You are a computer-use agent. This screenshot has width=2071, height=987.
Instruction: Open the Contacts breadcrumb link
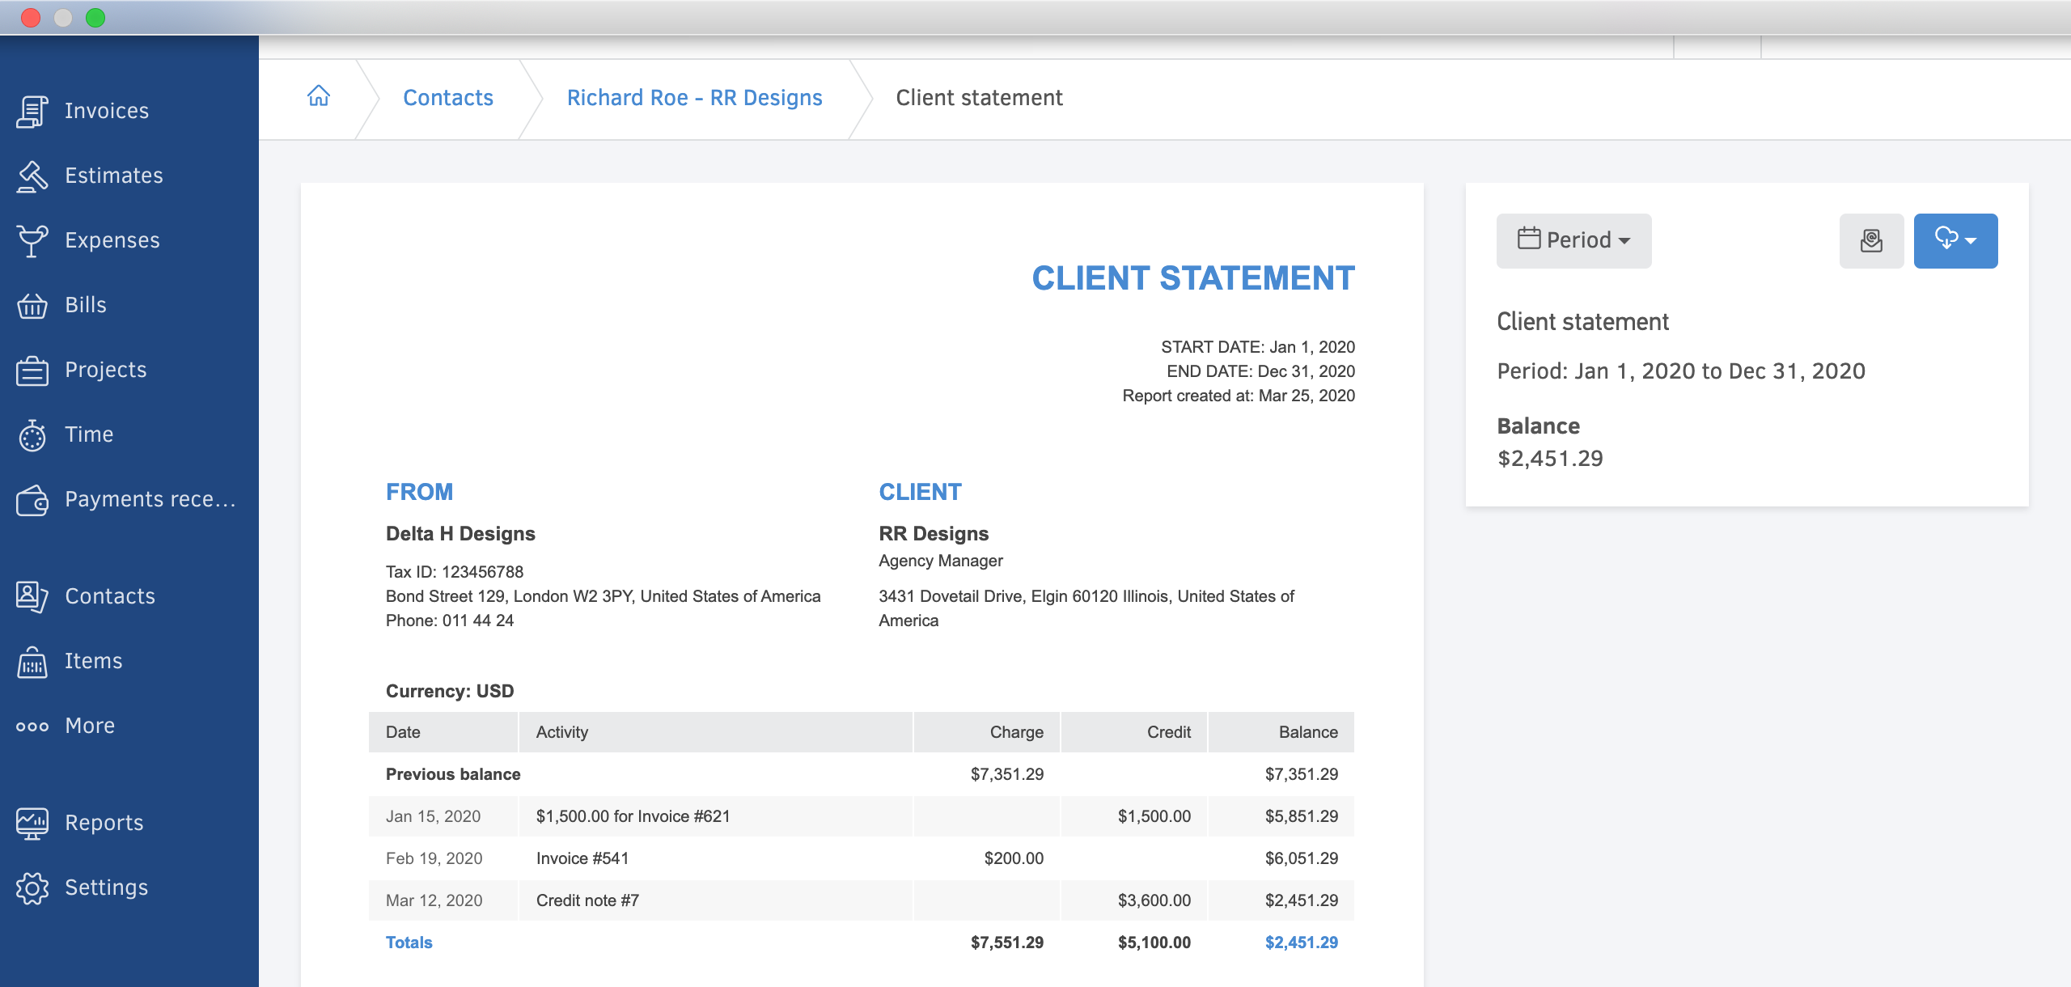447,96
